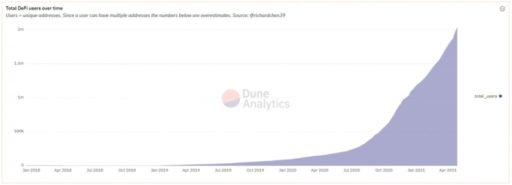The image size is (512, 185).
Task: Click the chart area peak near 2m
Action: click(456, 28)
